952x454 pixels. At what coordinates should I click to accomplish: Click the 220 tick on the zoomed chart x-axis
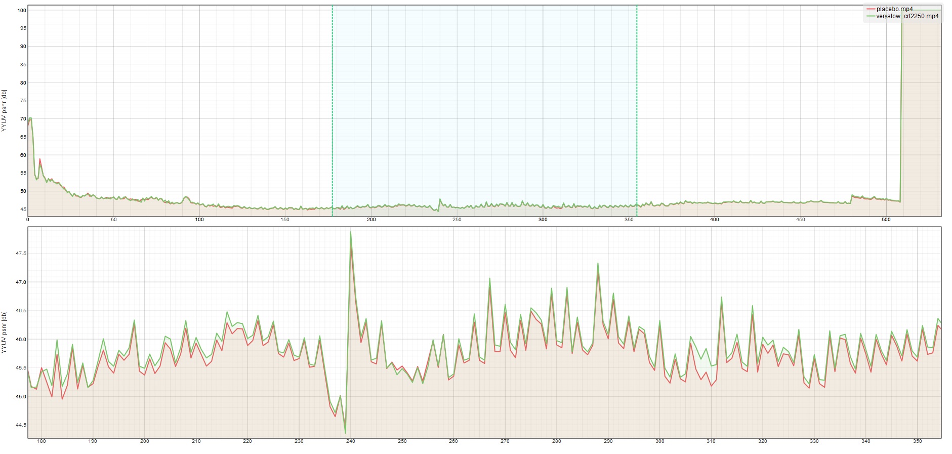pos(247,441)
